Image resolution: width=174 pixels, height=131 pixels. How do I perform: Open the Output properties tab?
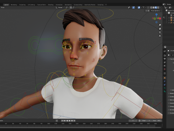(x=165, y=59)
